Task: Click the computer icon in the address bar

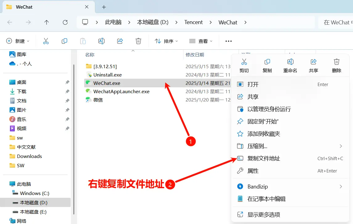Action: [85, 22]
